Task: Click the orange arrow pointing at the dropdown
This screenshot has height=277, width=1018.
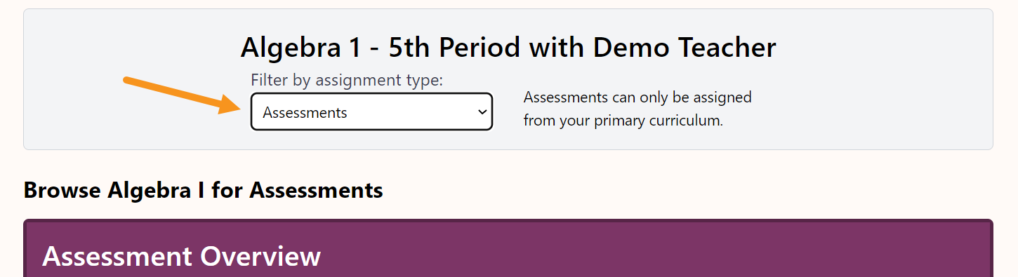Action: click(183, 95)
